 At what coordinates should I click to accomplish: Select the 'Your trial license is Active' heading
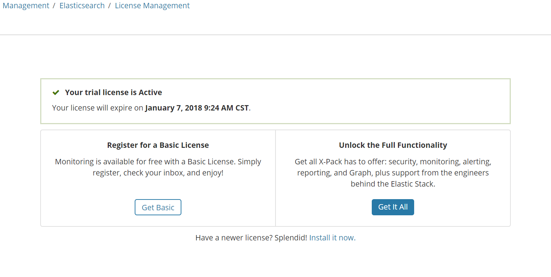[114, 92]
